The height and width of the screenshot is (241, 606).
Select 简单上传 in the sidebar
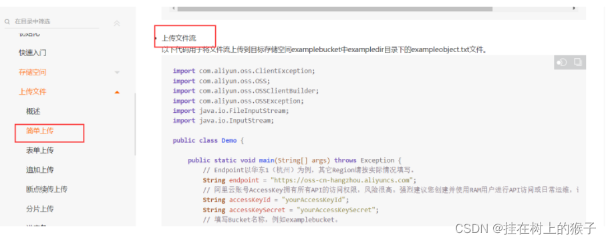[x=40, y=131]
